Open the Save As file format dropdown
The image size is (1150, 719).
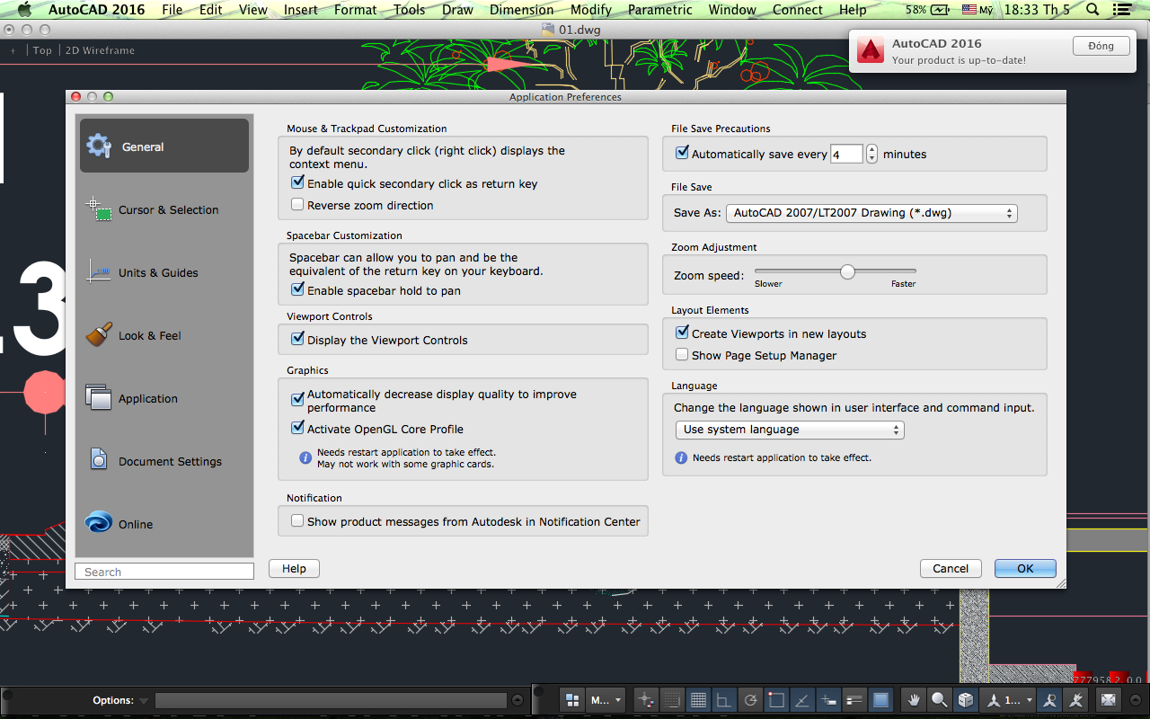tap(871, 213)
